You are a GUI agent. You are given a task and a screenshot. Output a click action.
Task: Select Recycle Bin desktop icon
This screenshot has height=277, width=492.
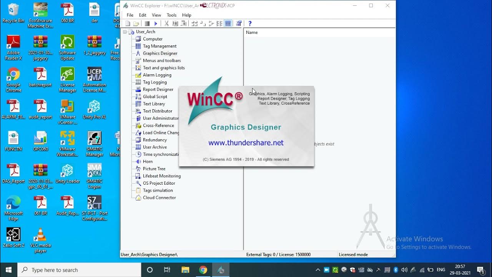13,13
